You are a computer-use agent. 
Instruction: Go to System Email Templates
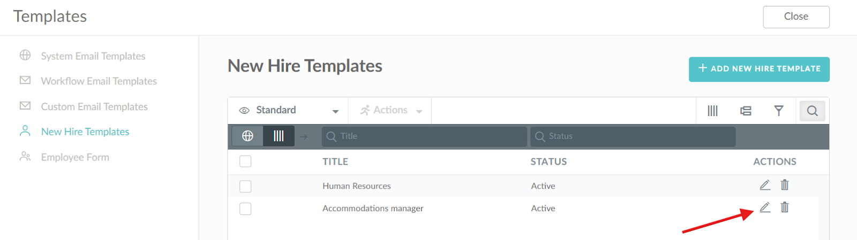click(93, 56)
